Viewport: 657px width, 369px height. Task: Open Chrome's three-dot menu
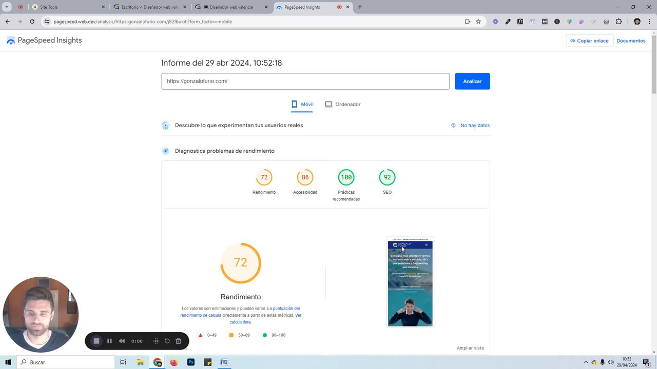point(649,22)
